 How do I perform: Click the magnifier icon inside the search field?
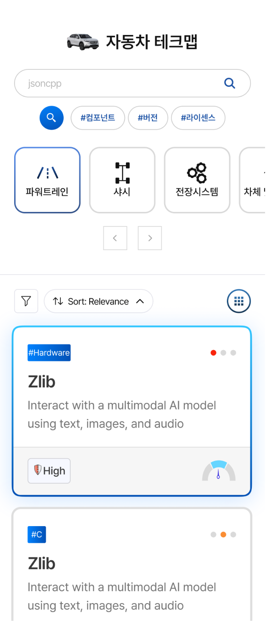[x=230, y=84]
